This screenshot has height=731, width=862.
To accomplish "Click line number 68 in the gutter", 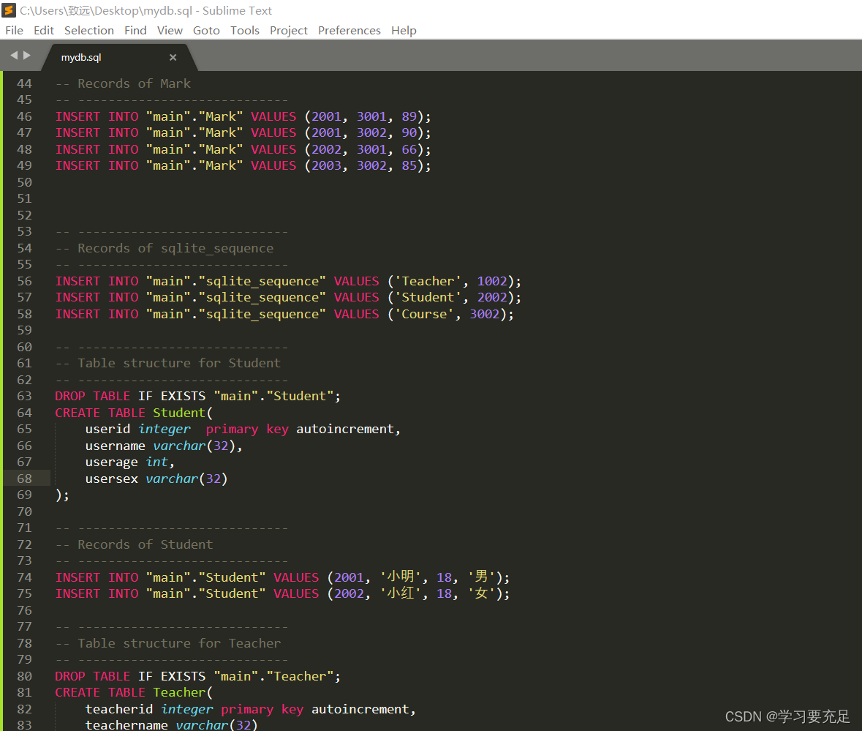I will click(25, 479).
